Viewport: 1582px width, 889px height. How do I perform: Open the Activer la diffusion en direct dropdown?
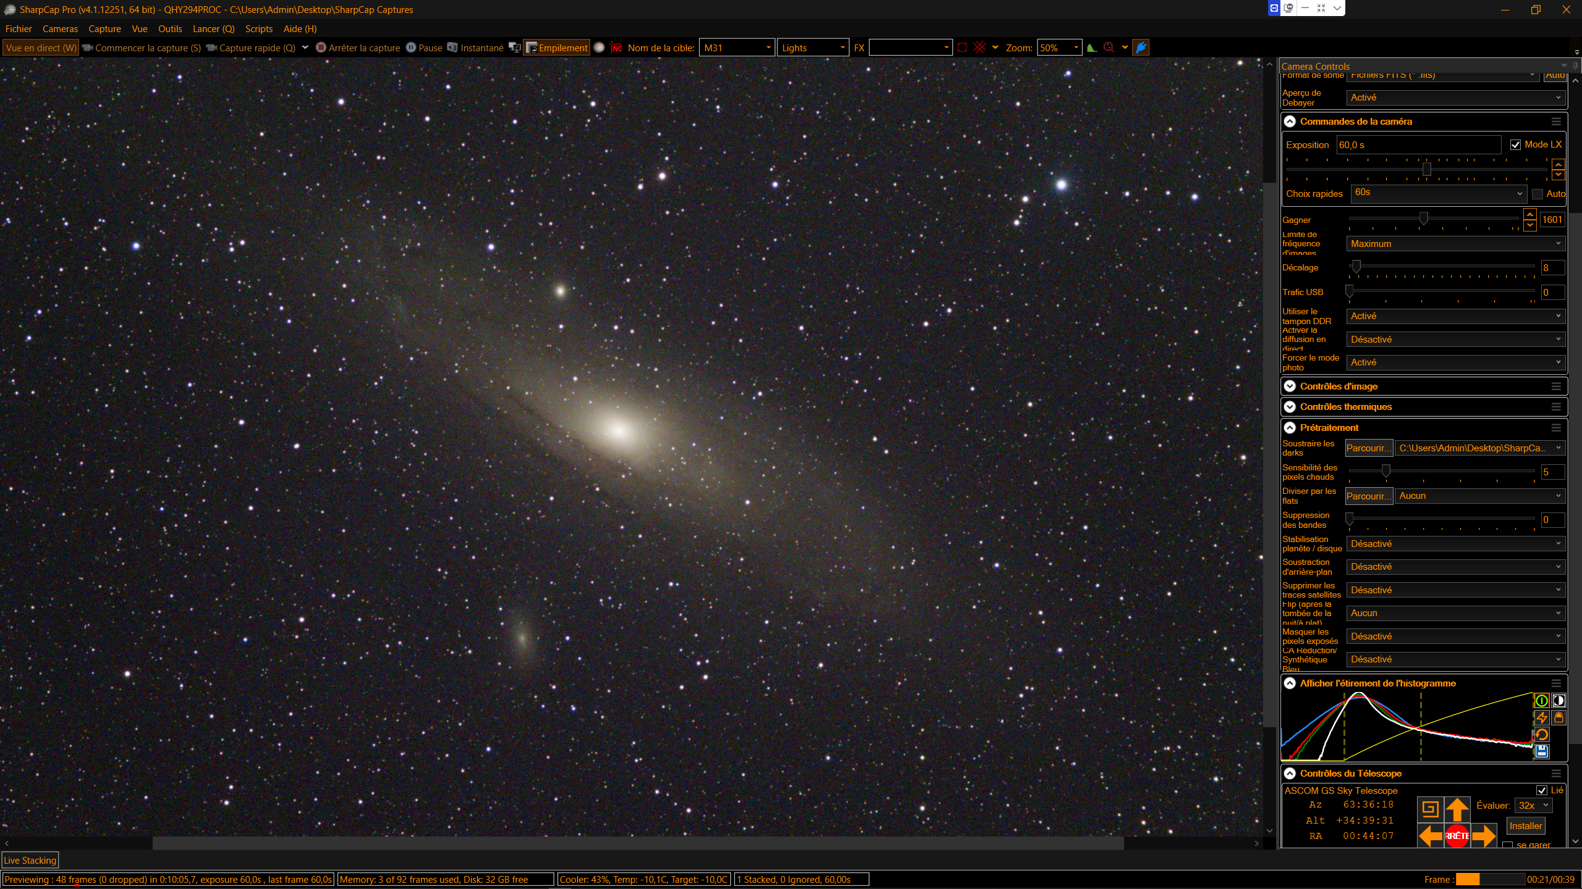tap(1455, 340)
